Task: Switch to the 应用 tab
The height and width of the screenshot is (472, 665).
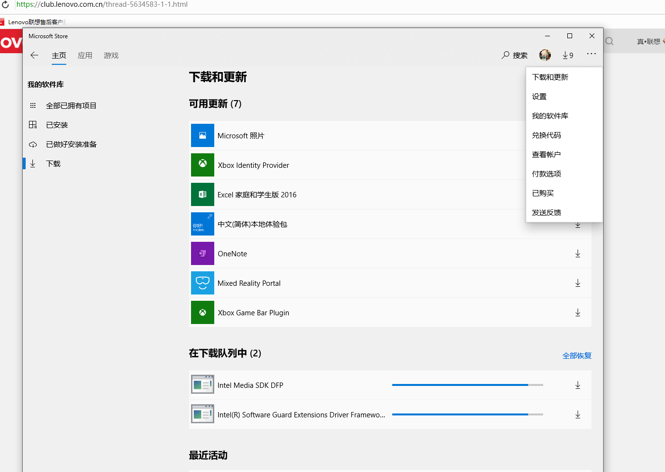Action: [85, 56]
